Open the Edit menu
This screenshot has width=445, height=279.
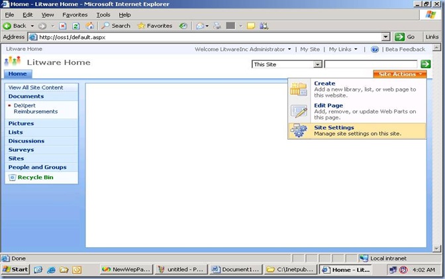point(28,15)
